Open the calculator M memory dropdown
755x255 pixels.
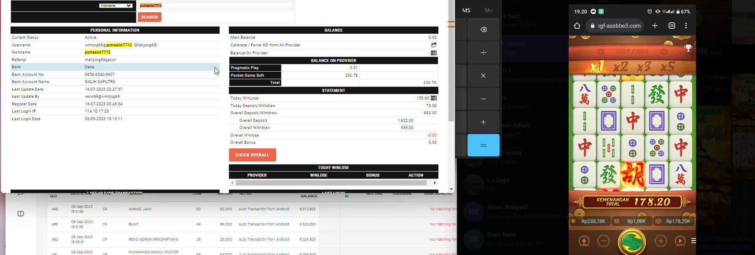pos(489,11)
